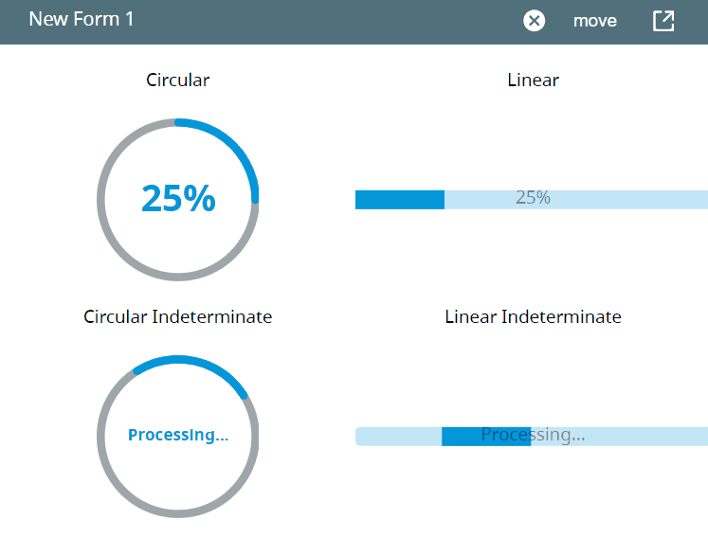Image resolution: width=708 pixels, height=556 pixels.
Task: Click the open in new window icon
Action: coord(663,21)
